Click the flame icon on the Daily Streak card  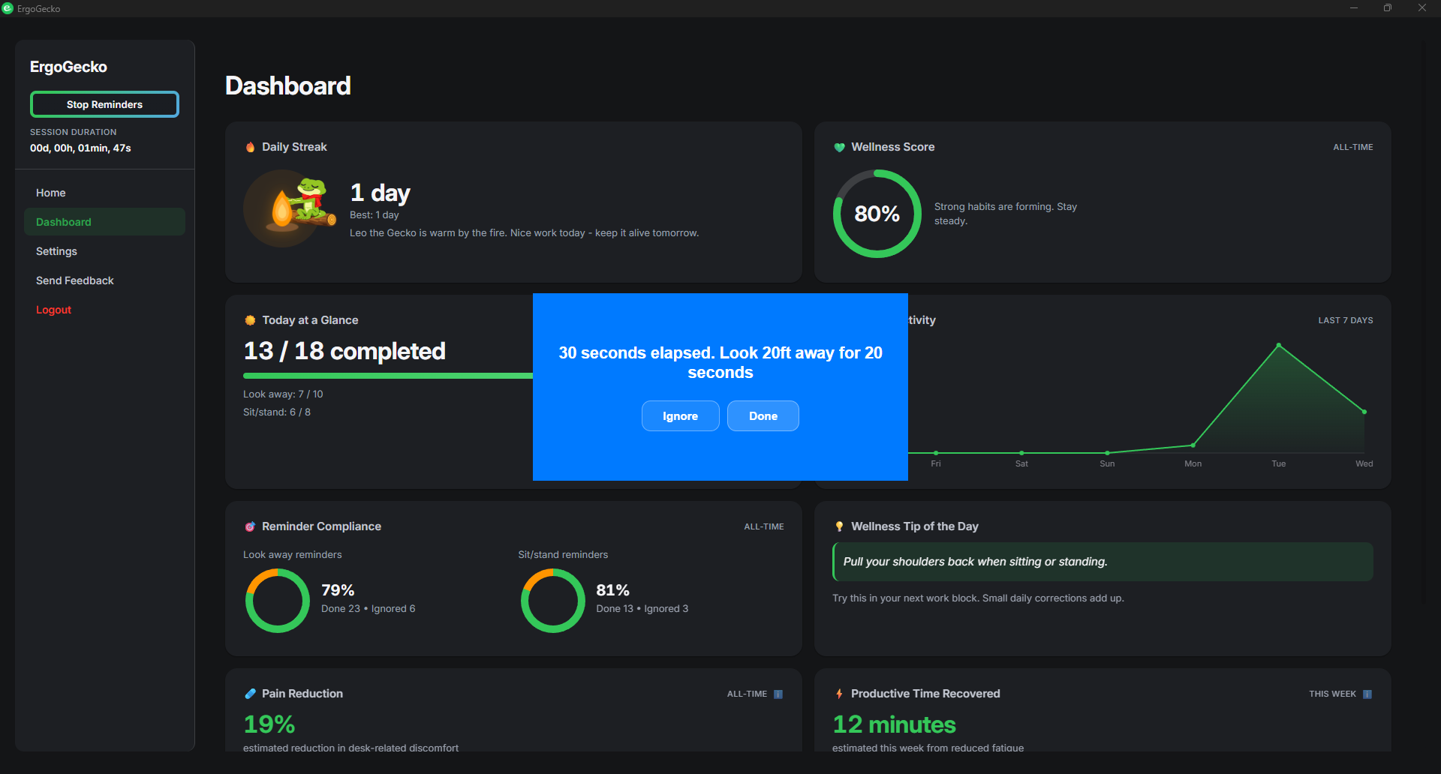click(249, 146)
